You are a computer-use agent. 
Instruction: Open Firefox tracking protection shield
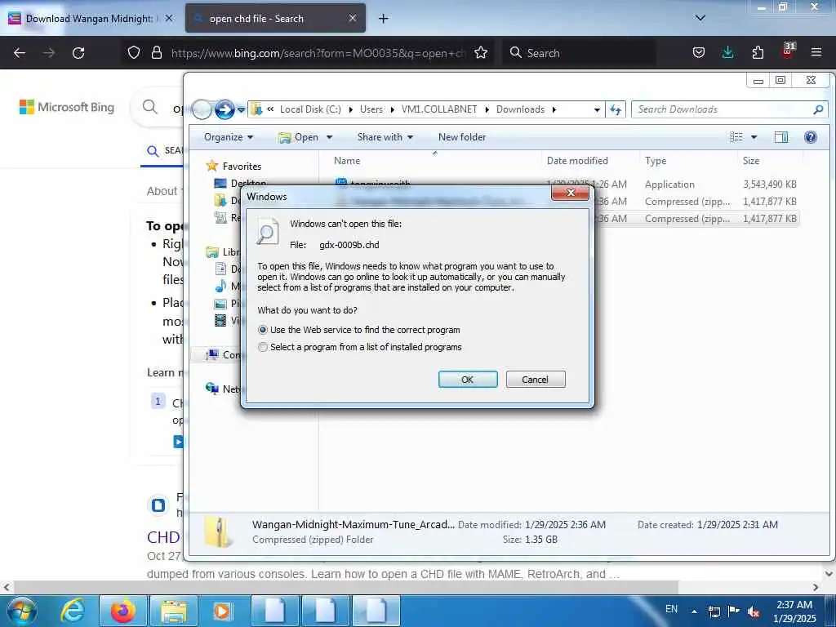coord(134,53)
